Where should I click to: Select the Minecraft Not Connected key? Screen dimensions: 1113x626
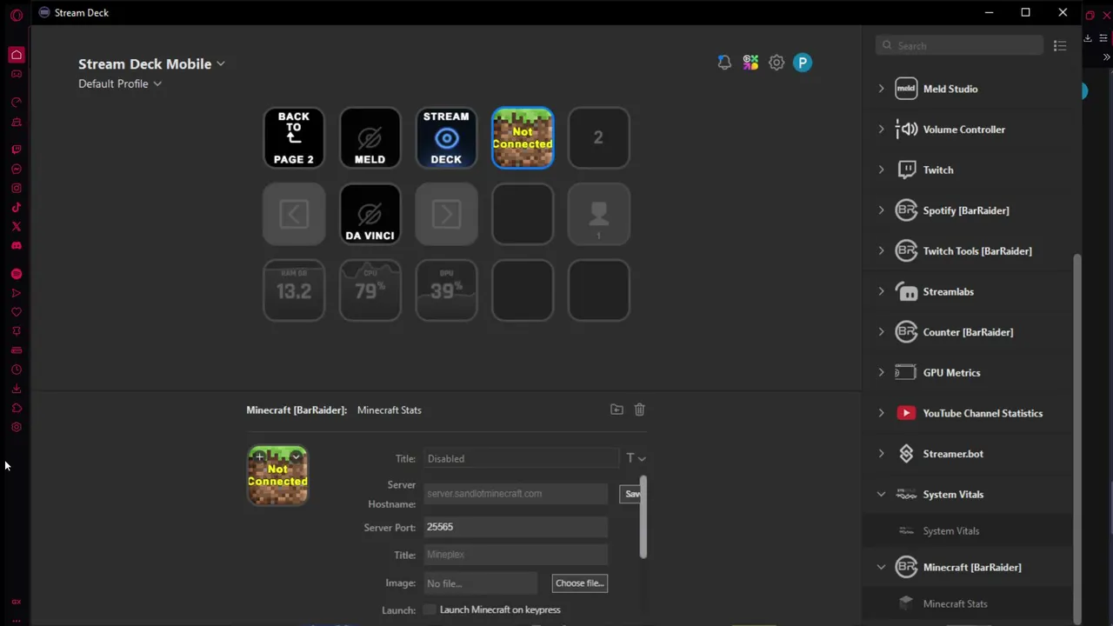pyautogui.click(x=523, y=137)
